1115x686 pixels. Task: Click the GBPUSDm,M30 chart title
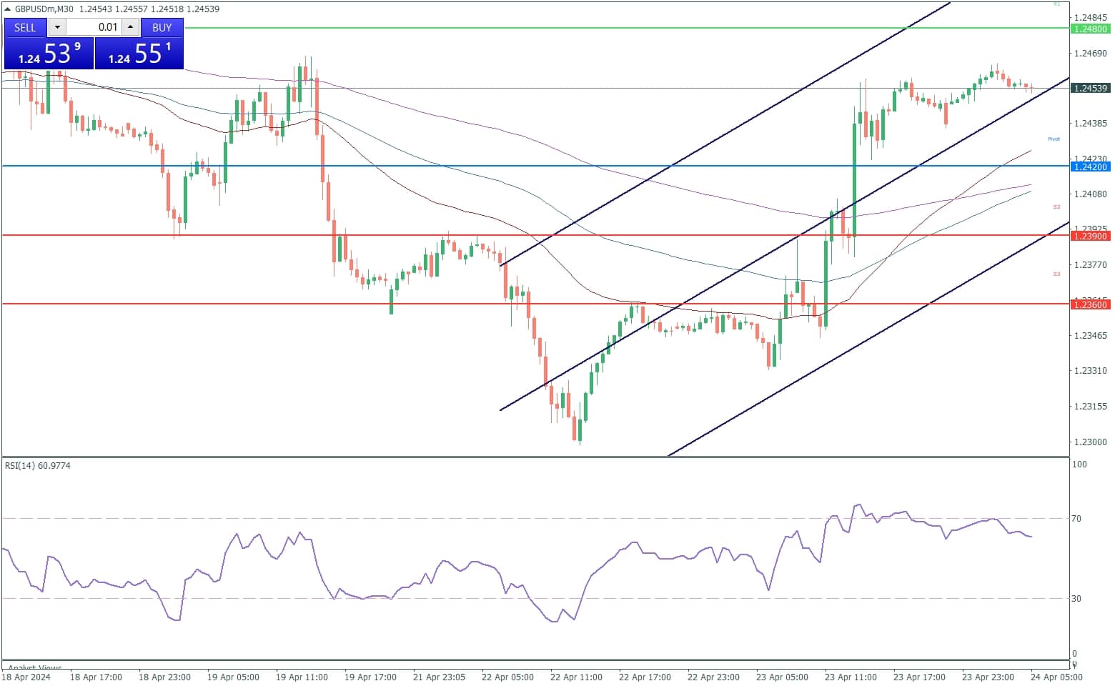point(46,9)
